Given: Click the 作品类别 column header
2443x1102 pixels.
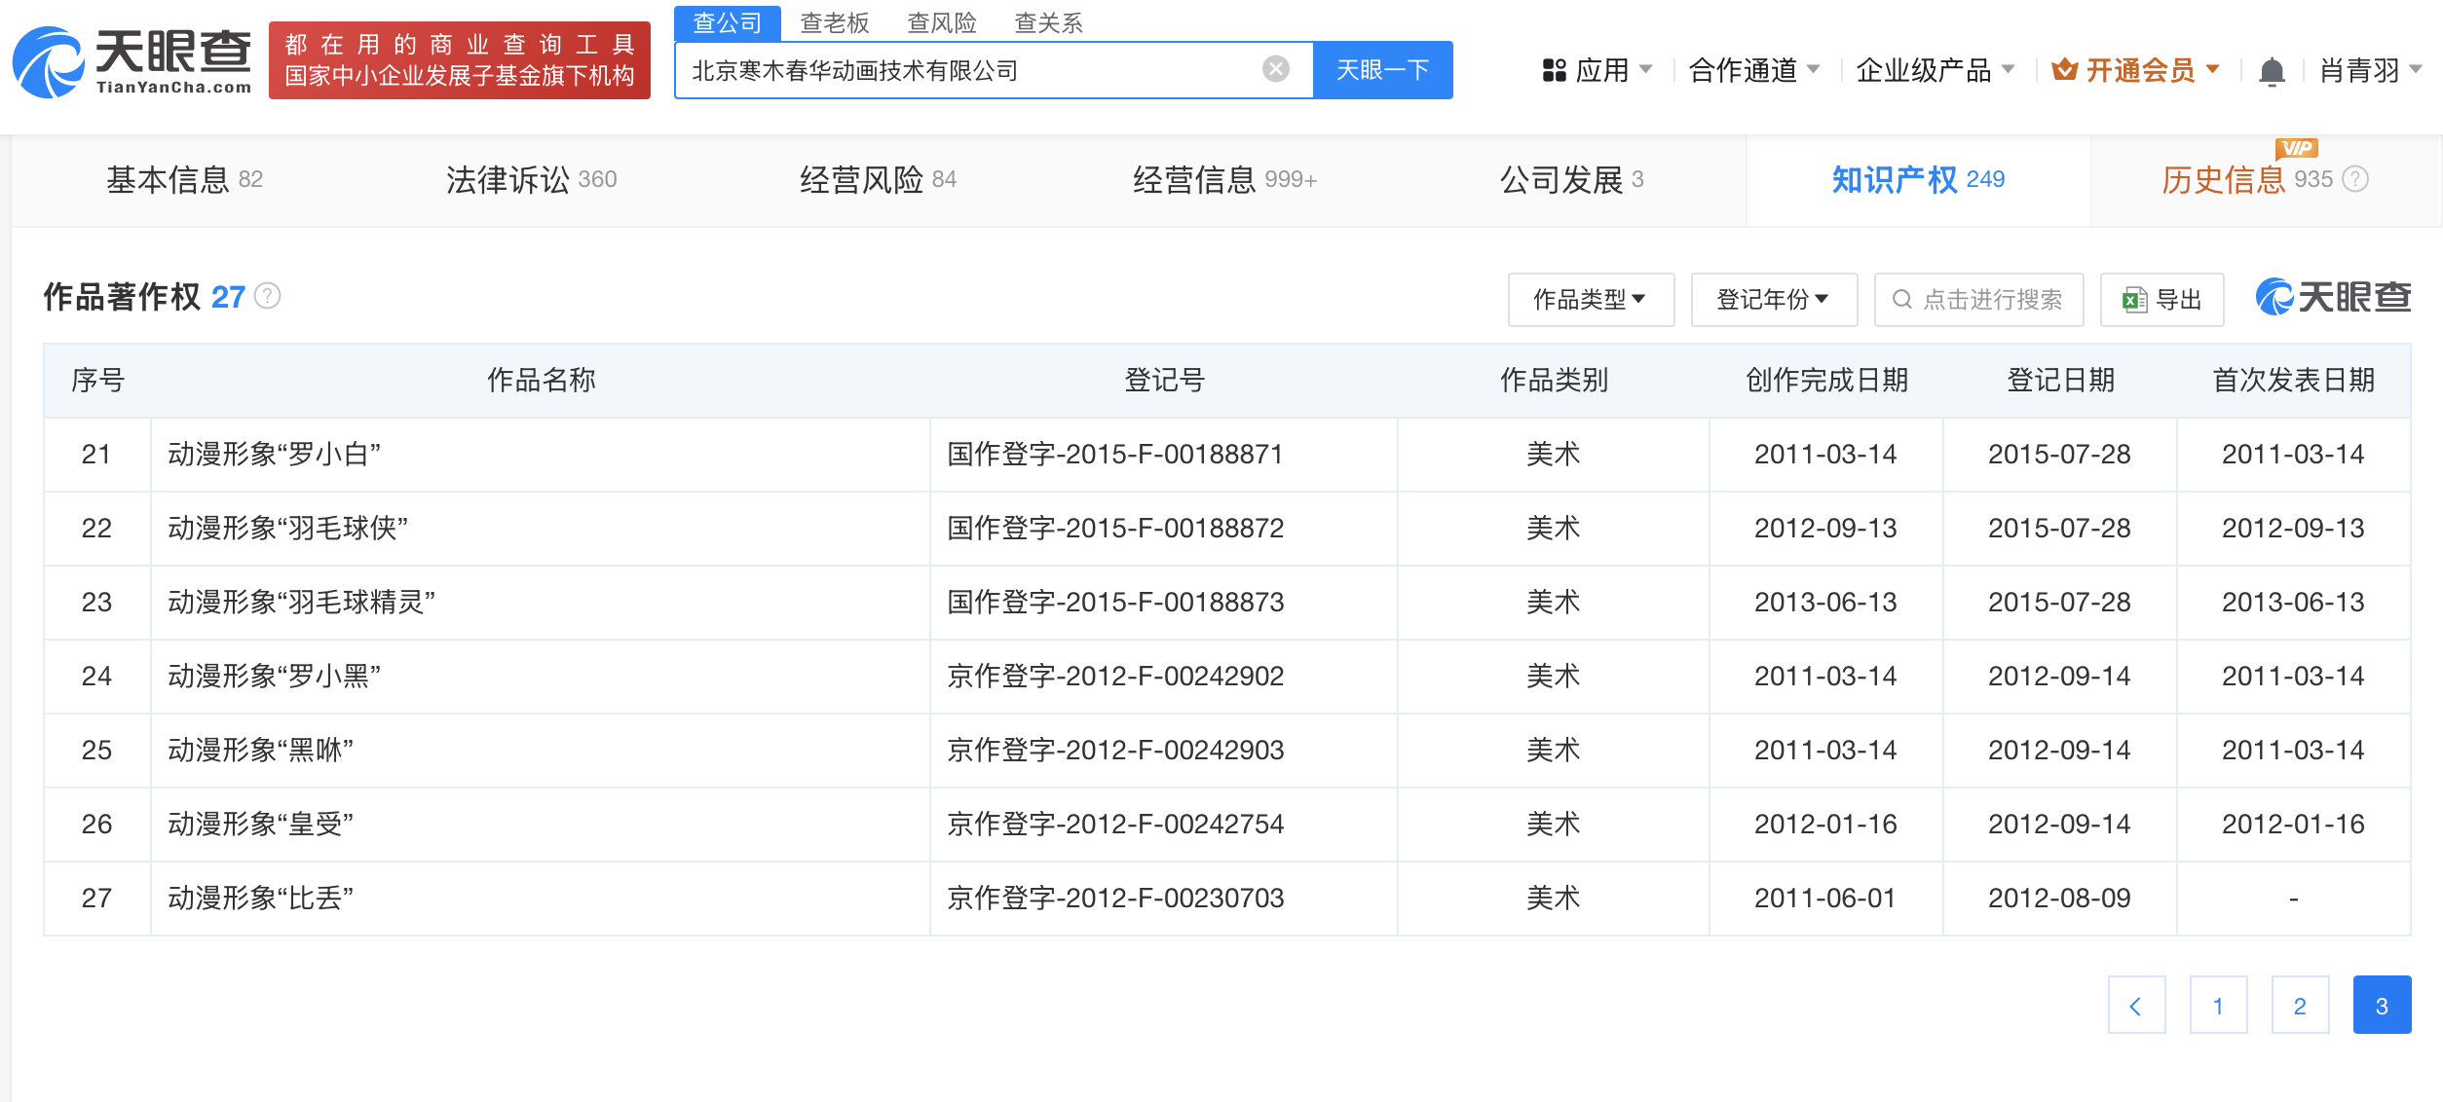Looking at the screenshot, I should pos(1554,381).
